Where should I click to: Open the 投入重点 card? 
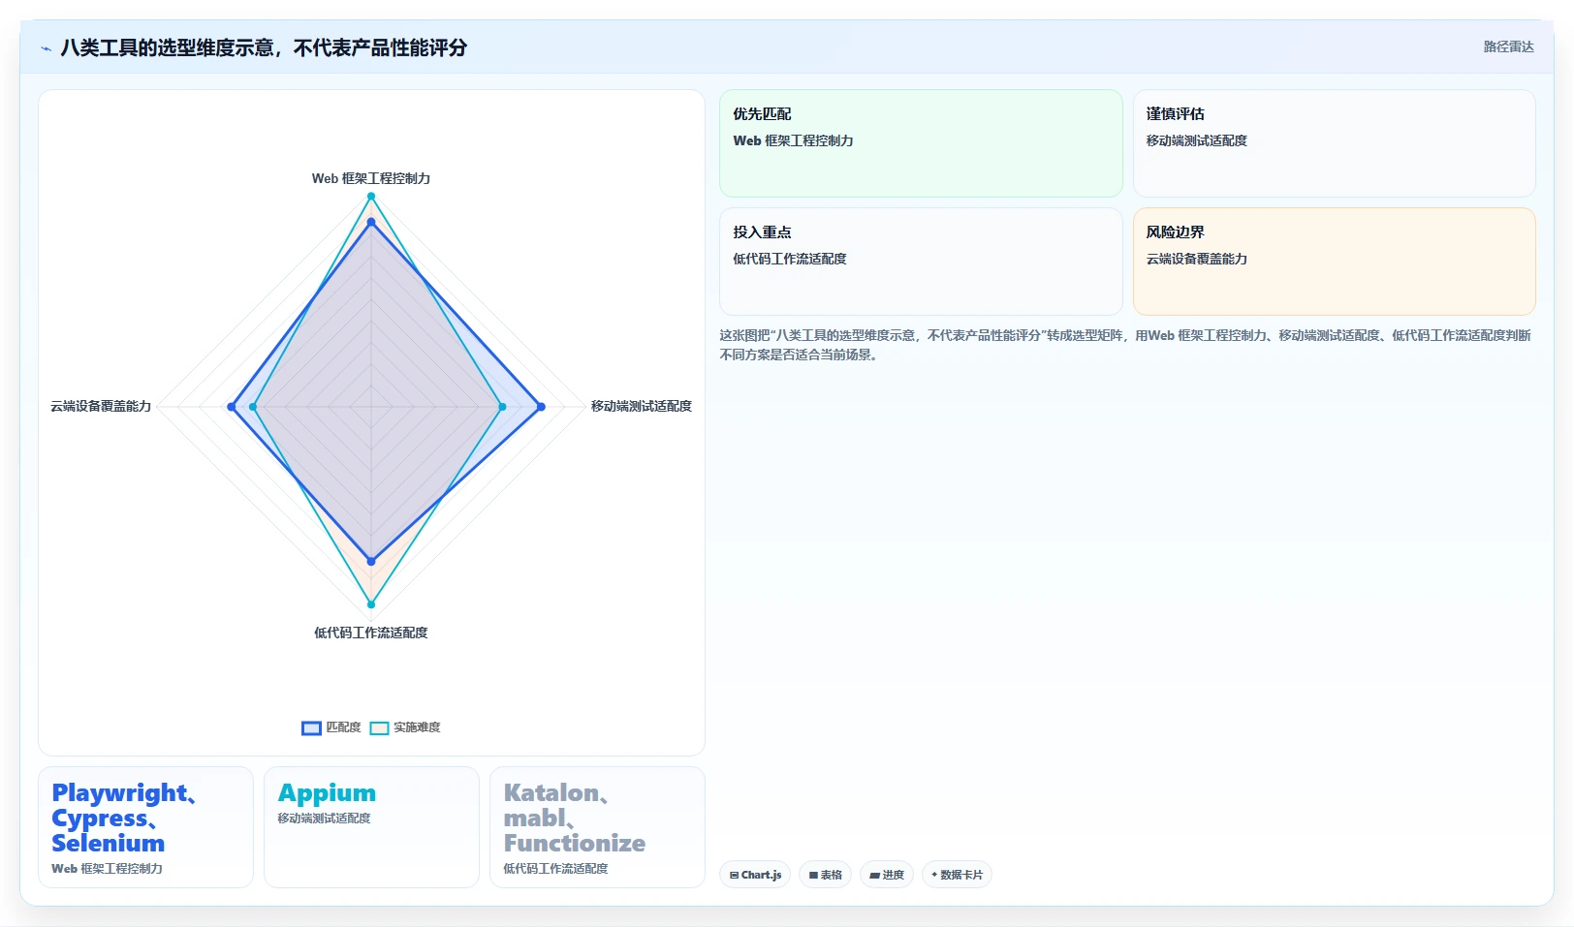(921, 262)
